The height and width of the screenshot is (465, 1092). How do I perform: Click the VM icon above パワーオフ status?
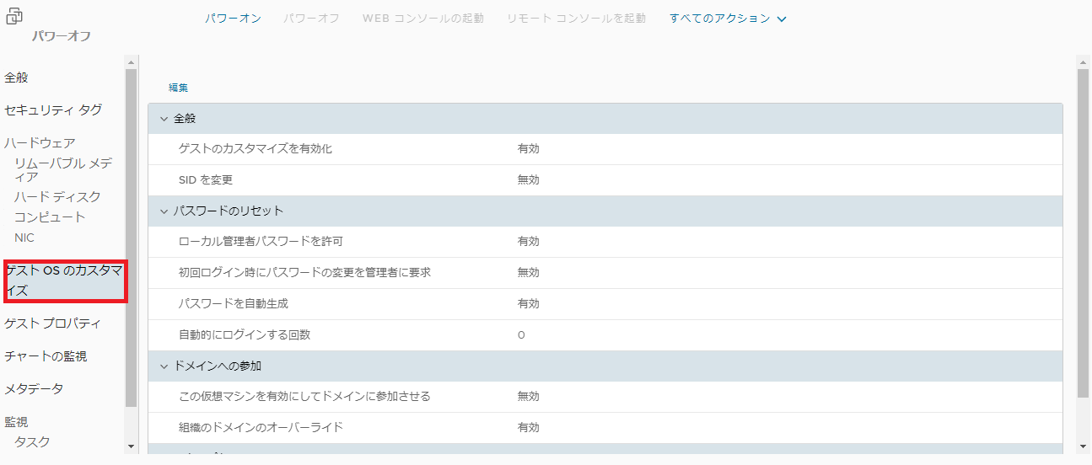pos(14,16)
